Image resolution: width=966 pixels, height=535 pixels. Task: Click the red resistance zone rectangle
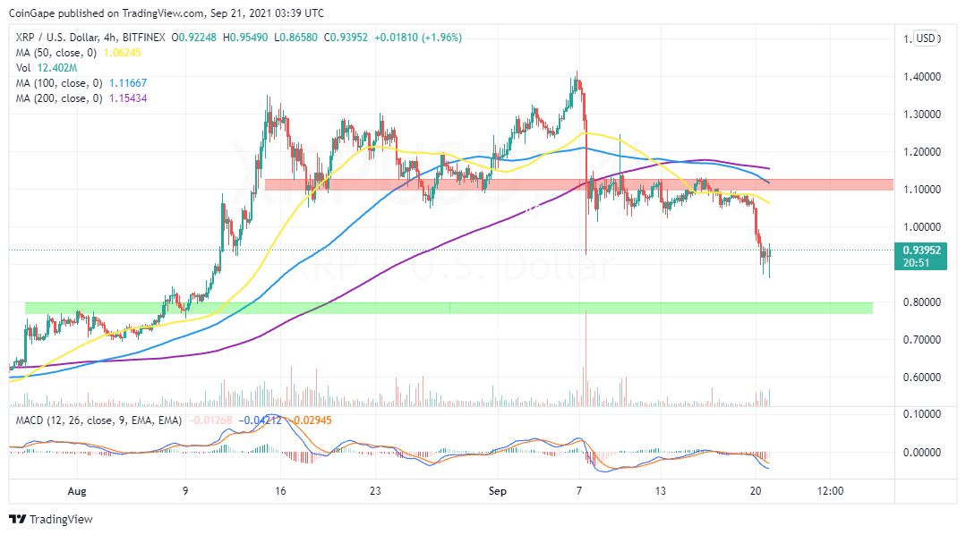point(578,184)
